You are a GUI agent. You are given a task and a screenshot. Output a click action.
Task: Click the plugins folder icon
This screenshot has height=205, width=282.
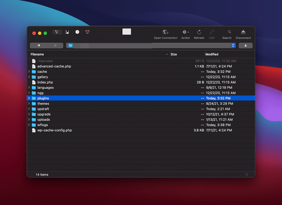[x=34, y=98]
